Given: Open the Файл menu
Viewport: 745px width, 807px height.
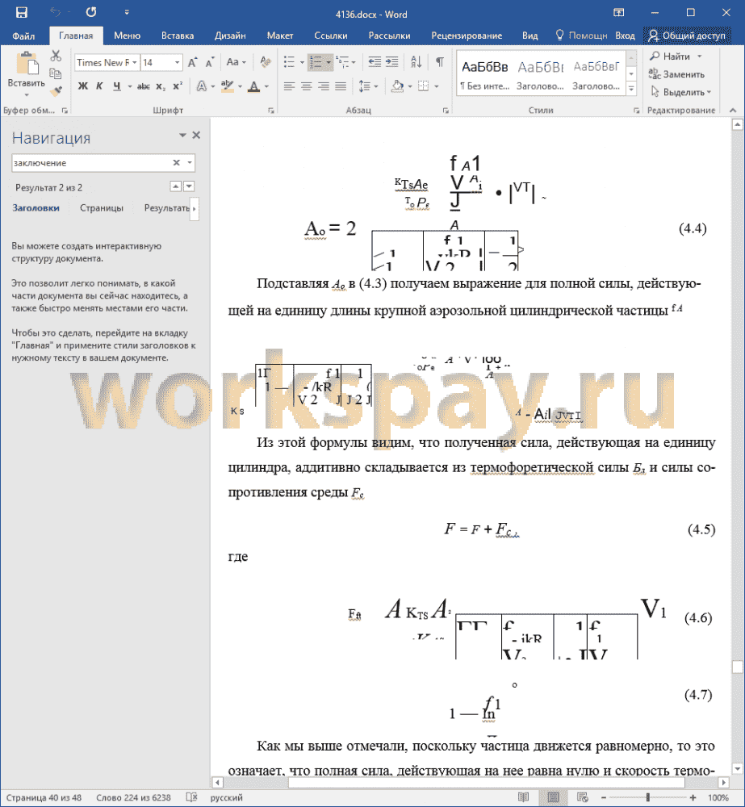Looking at the screenshot, I should 23,36.
